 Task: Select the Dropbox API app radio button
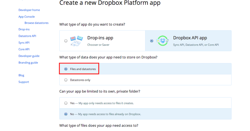[x=152, y=41]
